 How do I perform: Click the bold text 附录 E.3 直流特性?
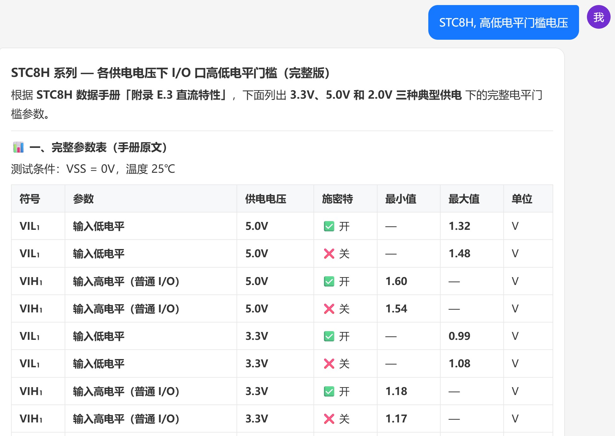(176, 95)
